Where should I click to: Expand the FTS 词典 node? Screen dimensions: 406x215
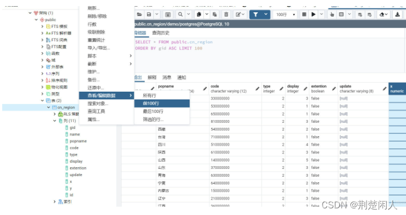(42, 40)
